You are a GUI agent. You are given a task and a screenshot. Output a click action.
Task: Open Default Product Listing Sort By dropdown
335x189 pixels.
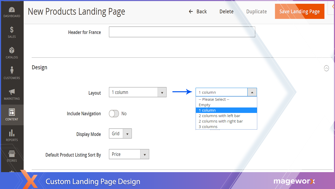(129, 154)
